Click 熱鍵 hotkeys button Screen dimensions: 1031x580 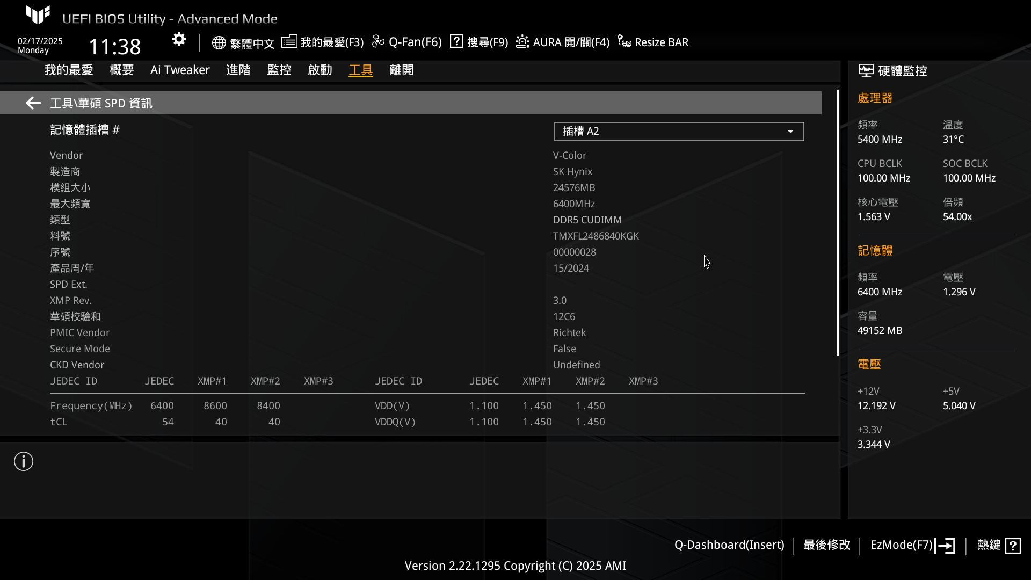[989, 545]
